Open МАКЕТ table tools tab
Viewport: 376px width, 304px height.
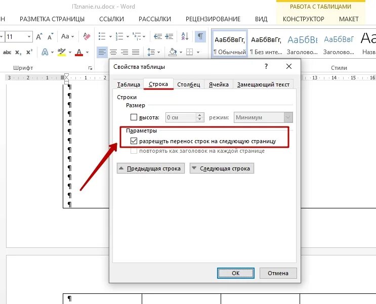tap(349, 19)
